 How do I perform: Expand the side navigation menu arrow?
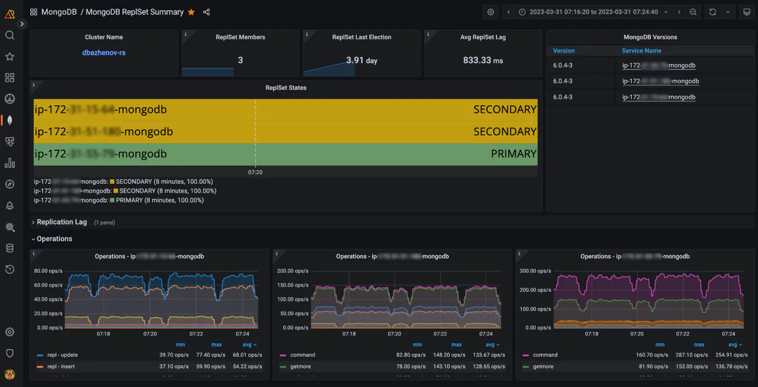(x=22, y=24)
